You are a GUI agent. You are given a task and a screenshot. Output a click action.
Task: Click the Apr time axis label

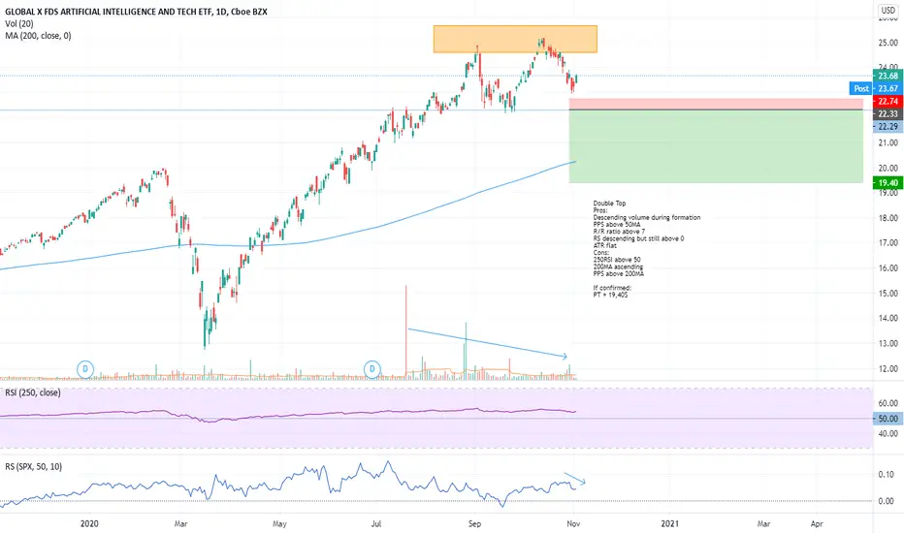click(x=817, y=523)
